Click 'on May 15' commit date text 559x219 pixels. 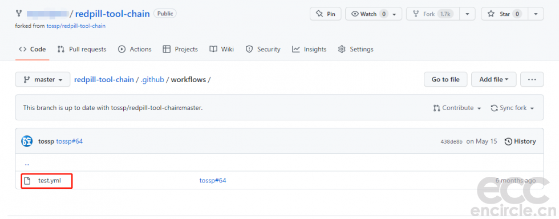point(481,141)
